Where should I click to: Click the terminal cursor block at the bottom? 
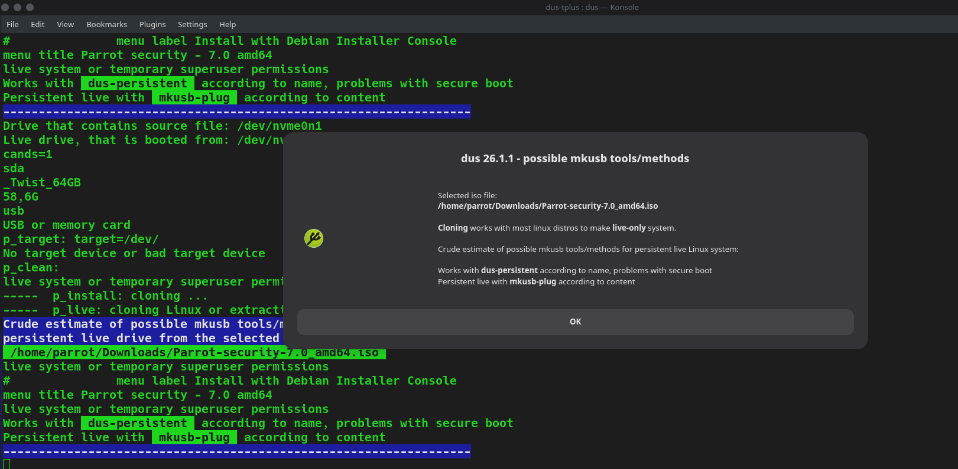(x=7, y=464)
